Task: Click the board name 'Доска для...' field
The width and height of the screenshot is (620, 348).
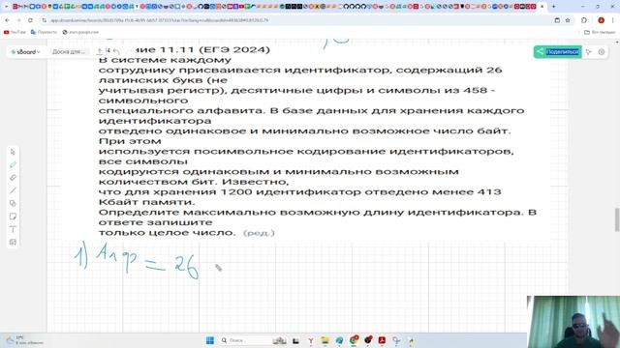Action: click(69, 51)
